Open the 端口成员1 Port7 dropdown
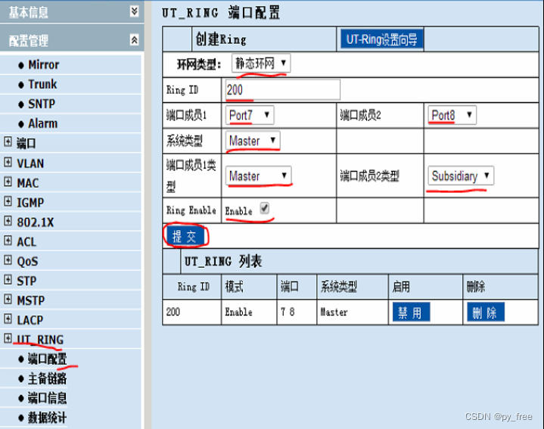The width and height of the screenshot is (544, 429). click(x=250, y=115)
